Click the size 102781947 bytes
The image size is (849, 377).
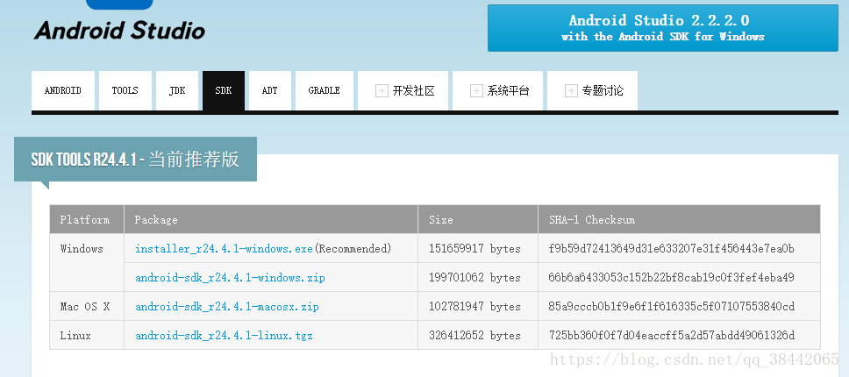(474, 307)
